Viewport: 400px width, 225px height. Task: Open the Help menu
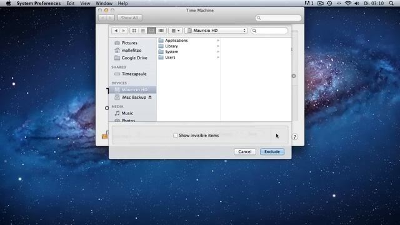122,3
